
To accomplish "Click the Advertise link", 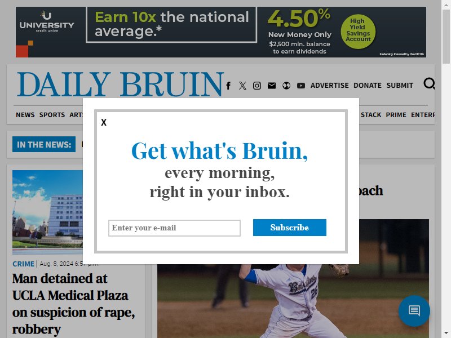I will click(330, 86).
